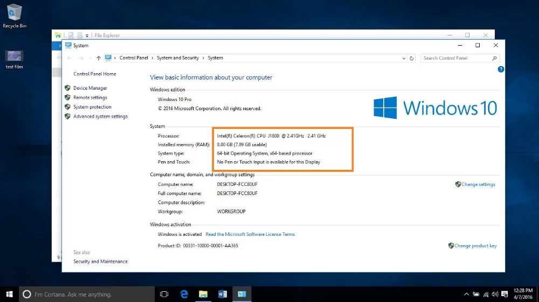Show hidden tray icons arrow
539x302 pixels.
[x=466, y=294]
